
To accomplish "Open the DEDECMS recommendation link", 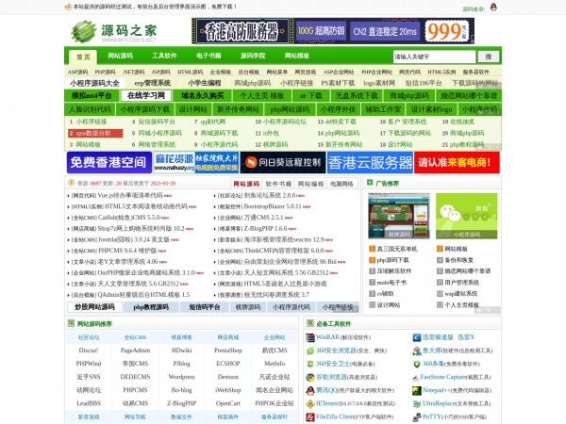I will 135,377.
